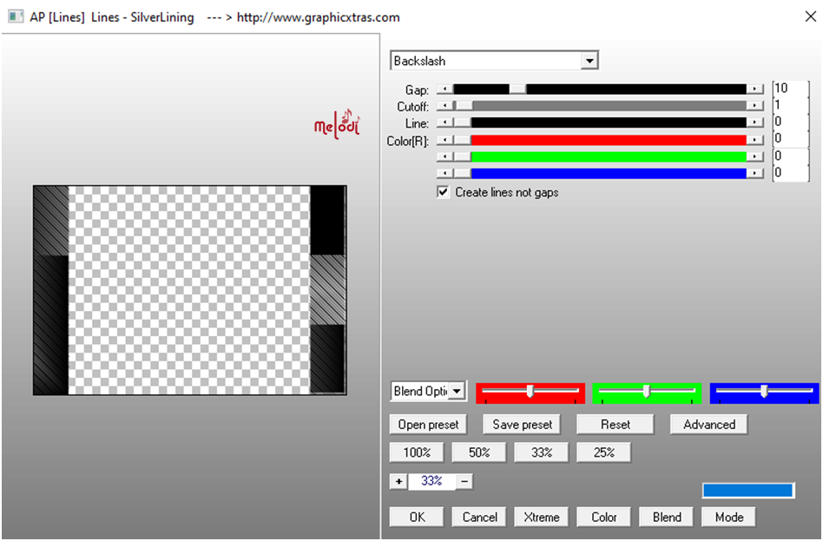Image resolution: width=823 pixels, height=541 pixels.
Task: Click the minus zoom-out button
Action: (x=464, y=481)
